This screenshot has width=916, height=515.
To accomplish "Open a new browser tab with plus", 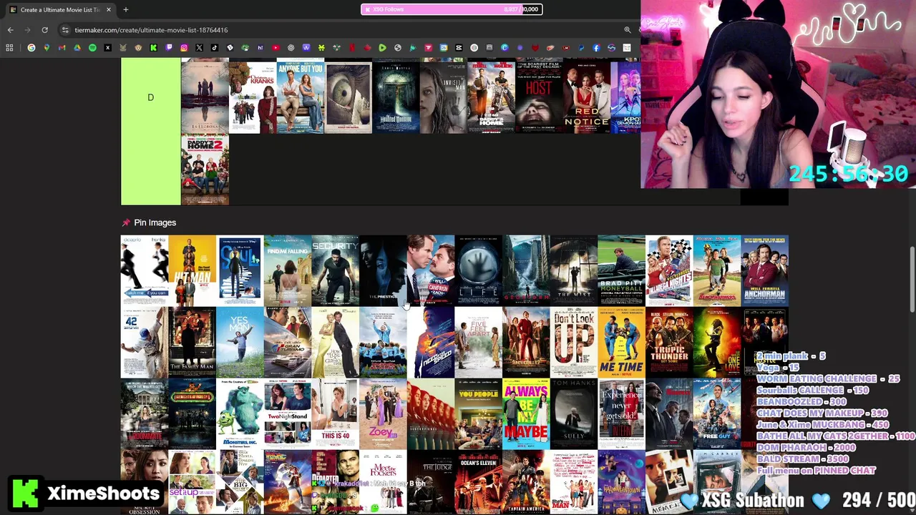I will pyautogui.click(x=125, y=9).
